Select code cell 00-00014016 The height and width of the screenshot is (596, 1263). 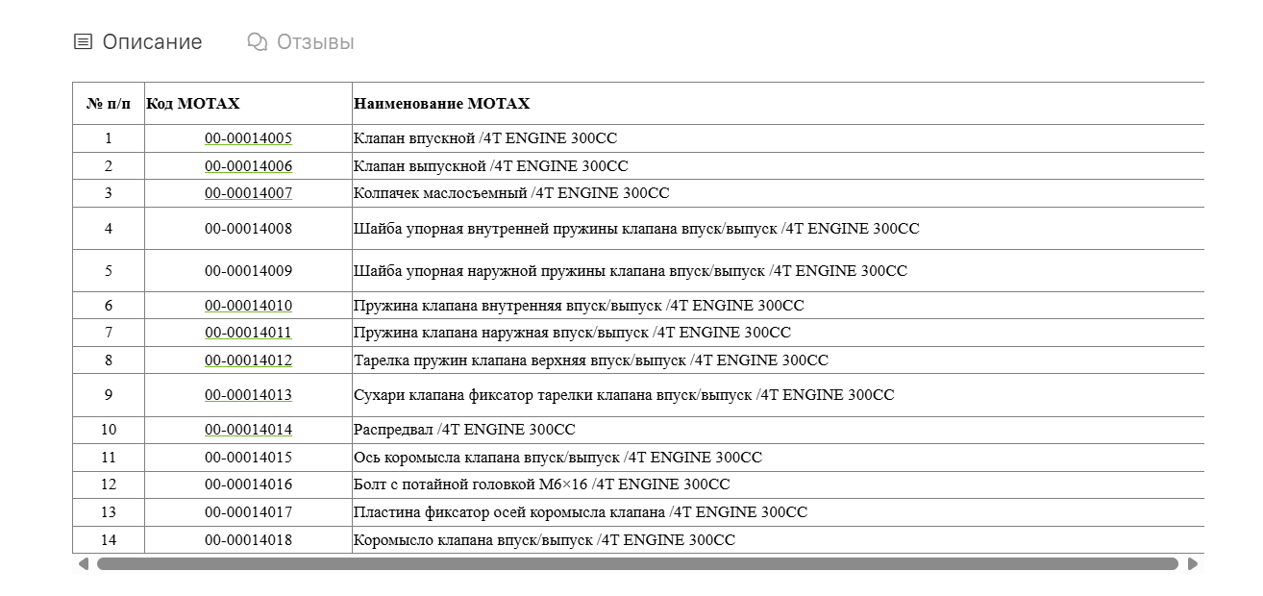point(248,484)
